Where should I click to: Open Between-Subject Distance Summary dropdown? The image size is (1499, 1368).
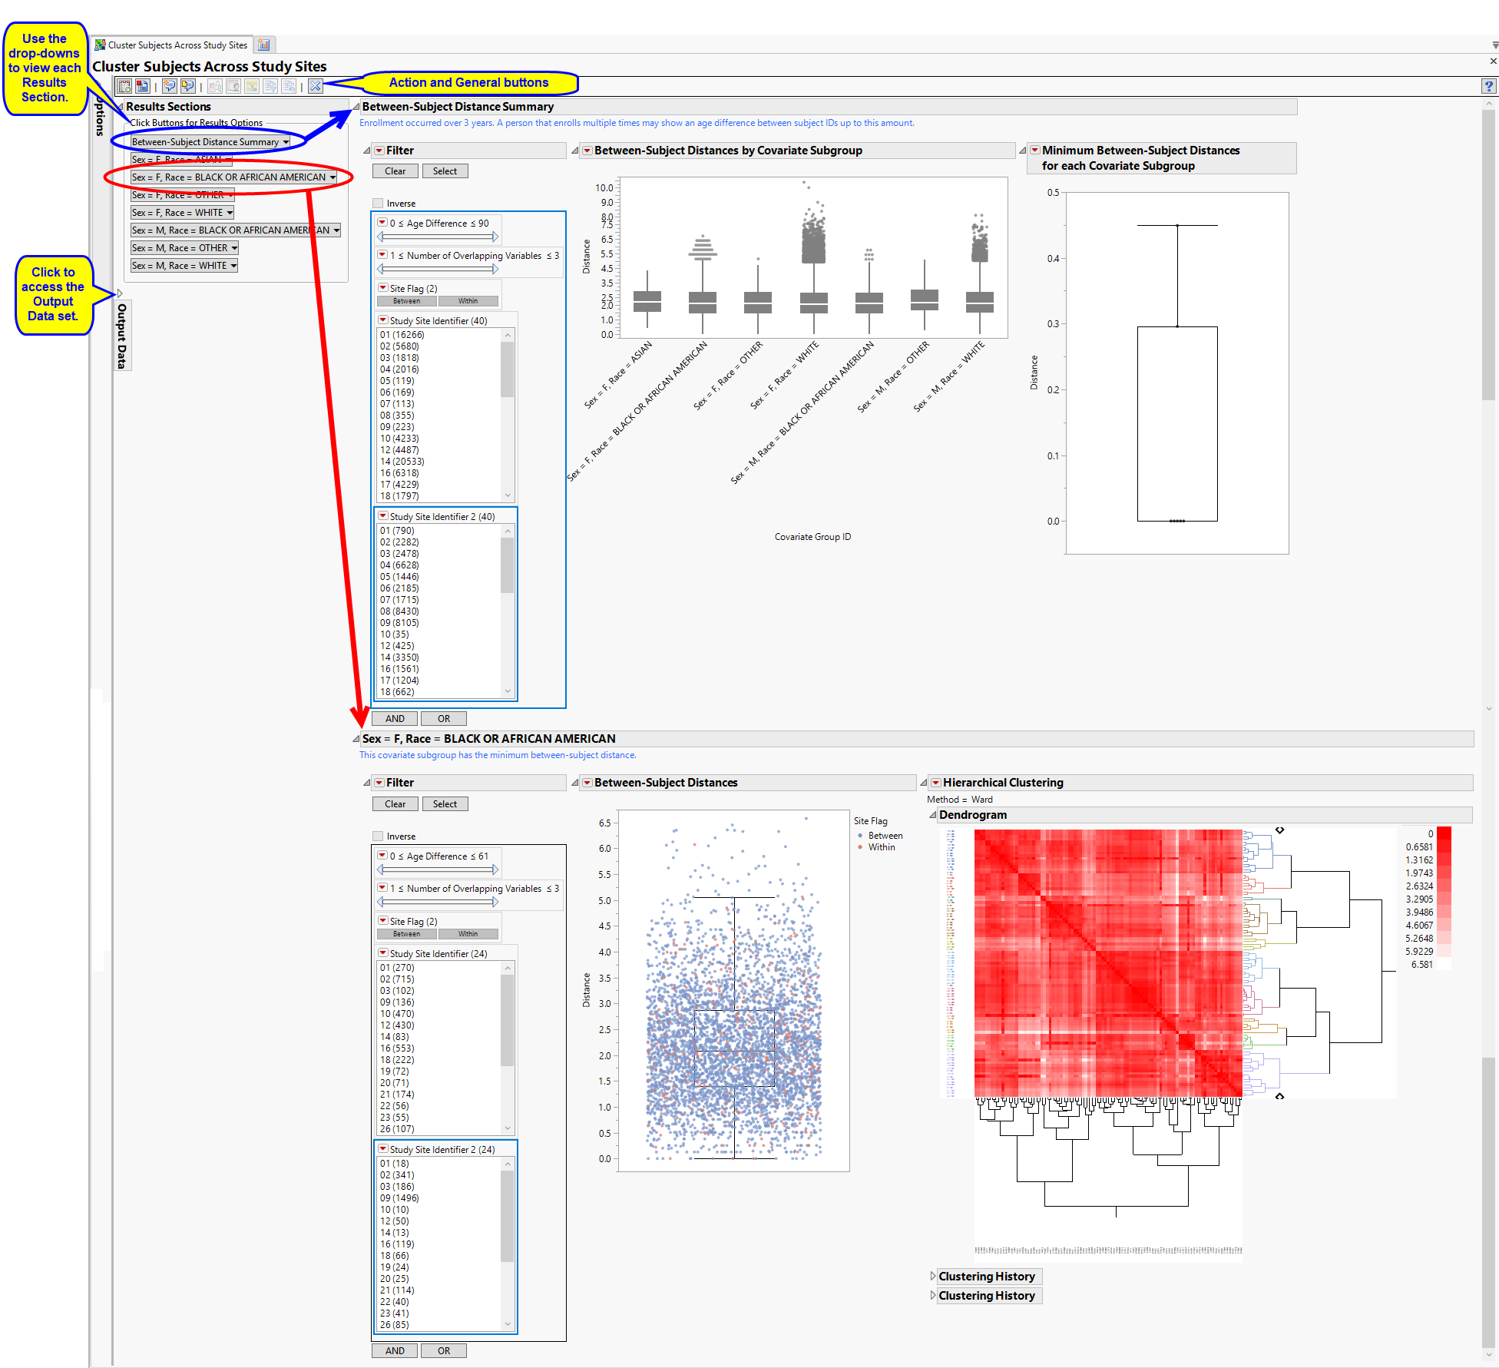pyautogui.click(x=210, y=142)
